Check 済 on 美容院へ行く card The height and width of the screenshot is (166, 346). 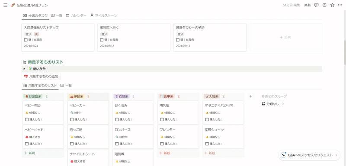pos(102,40)
